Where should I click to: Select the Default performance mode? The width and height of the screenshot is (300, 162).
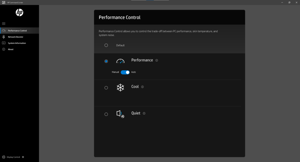106,45
